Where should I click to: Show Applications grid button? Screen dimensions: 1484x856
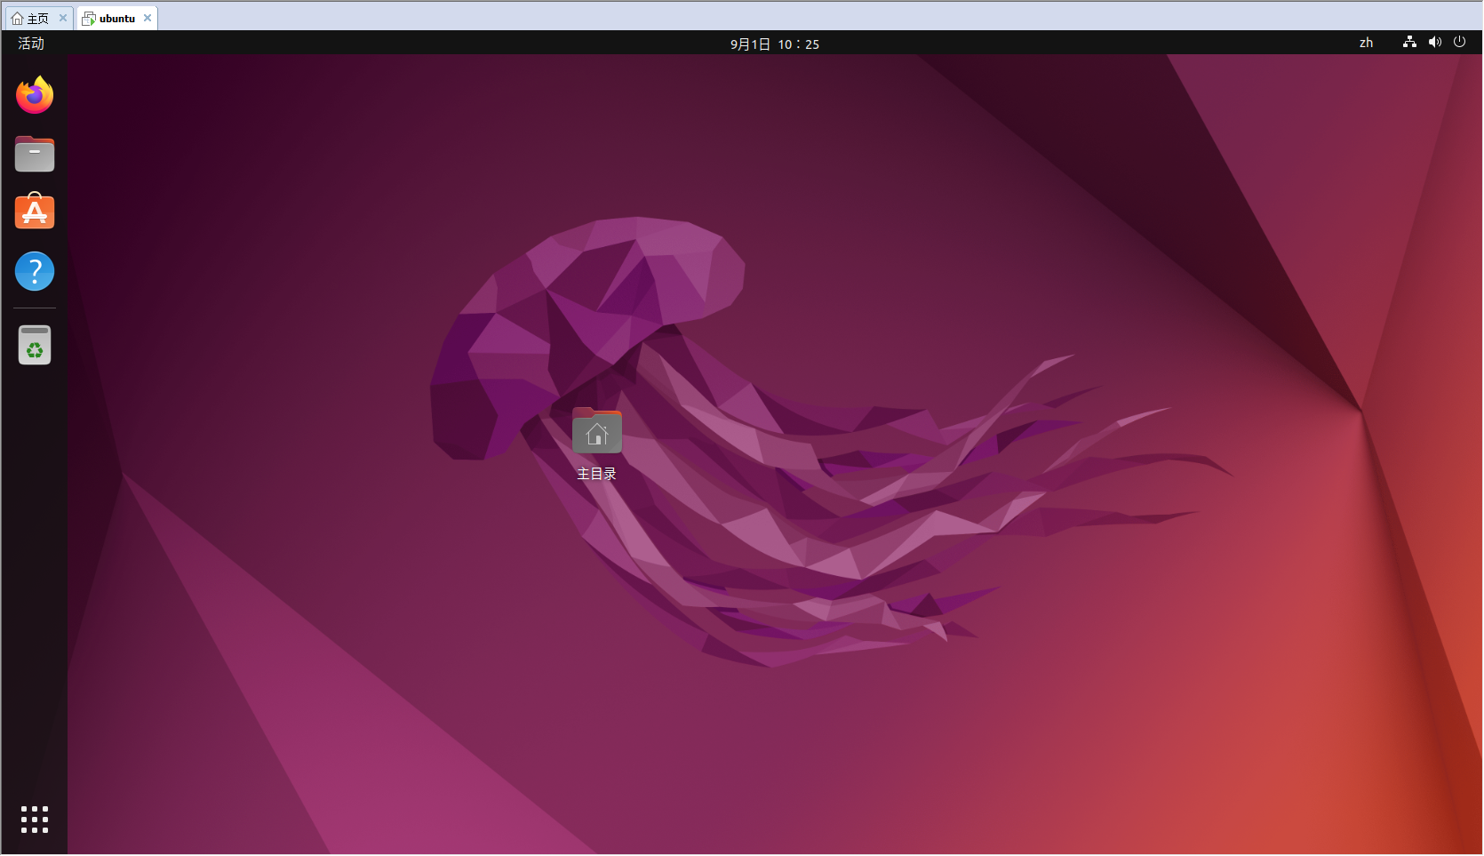(35, 820)
